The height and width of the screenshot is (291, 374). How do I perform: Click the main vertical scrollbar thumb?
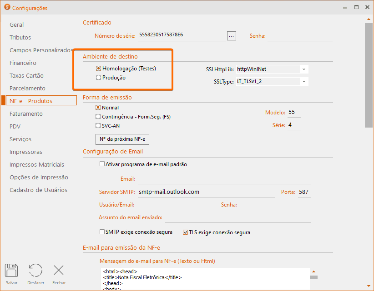click(x=369, y=75)
